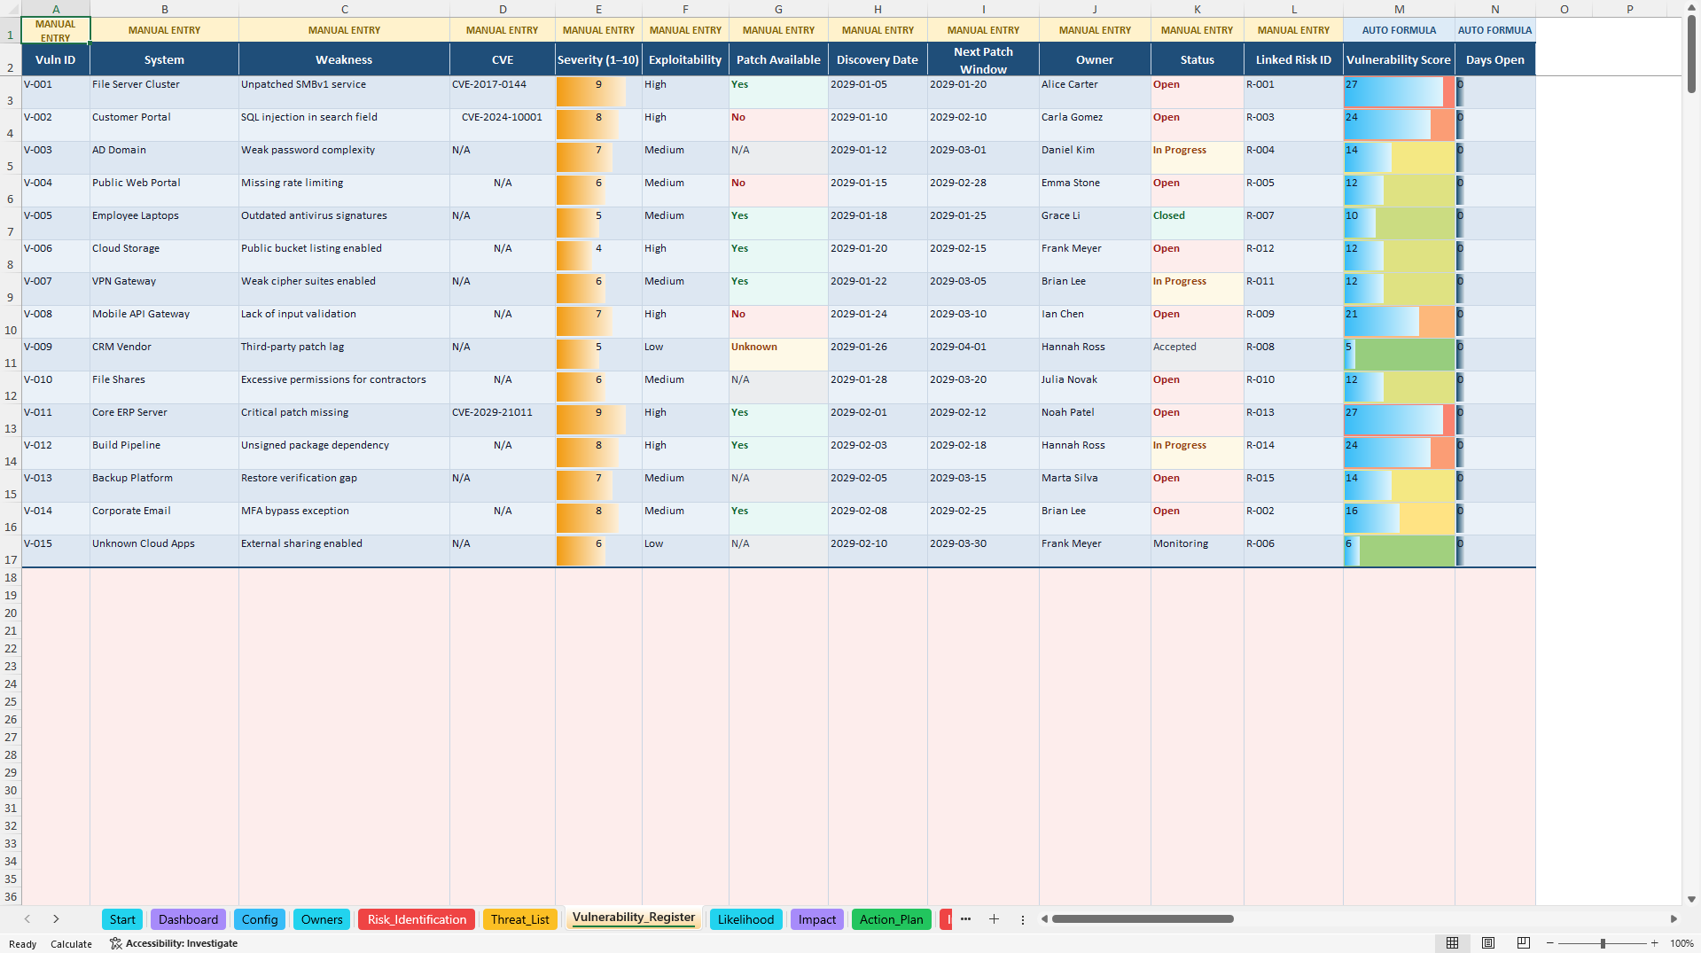Viewport: 1701px width, 953px height.
Task: Open the Start sheet tab
Action: pos(122,919)
